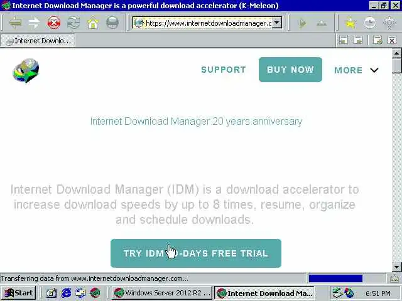Click third quick launch icon

click(80, 293)
